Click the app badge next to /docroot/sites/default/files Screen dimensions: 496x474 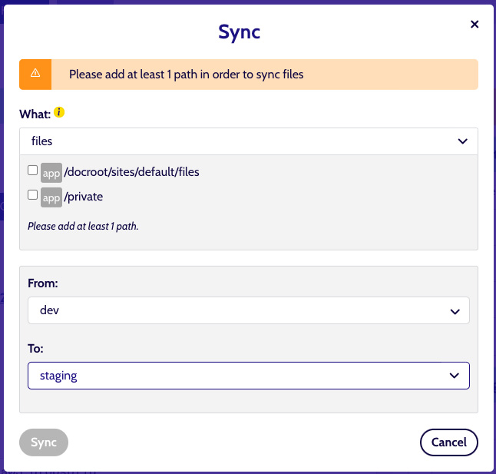51,173
